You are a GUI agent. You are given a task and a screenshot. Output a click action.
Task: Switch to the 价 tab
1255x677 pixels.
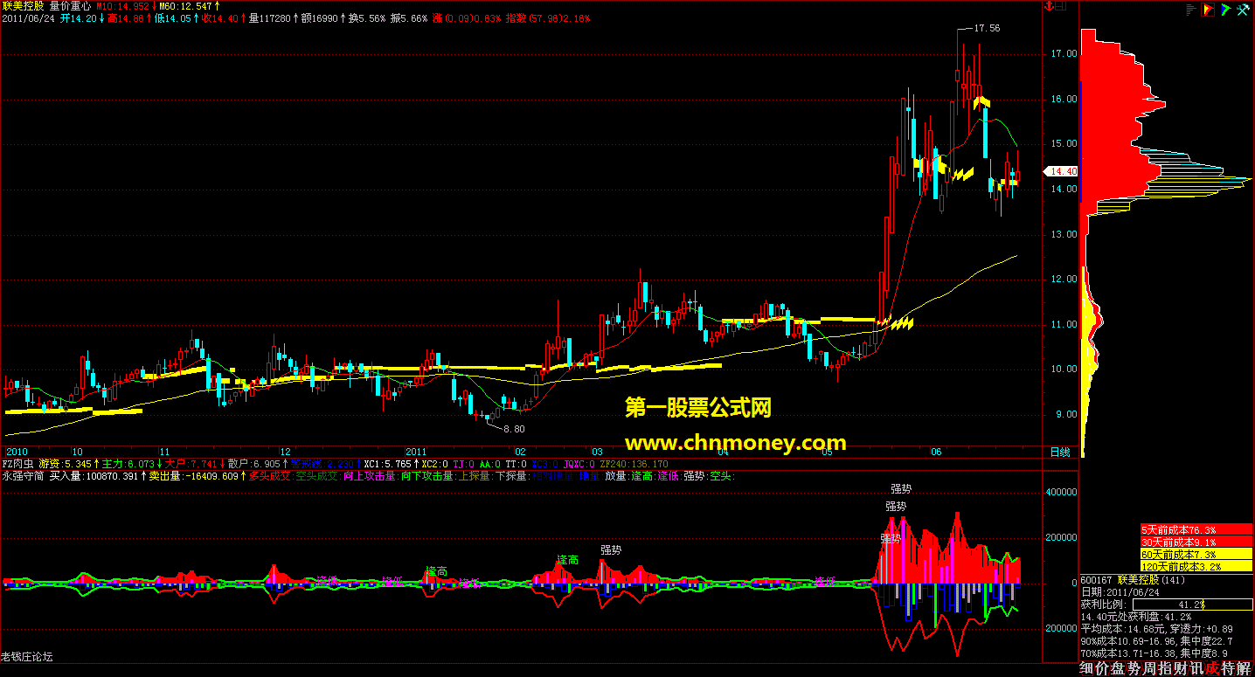point(1104,668)
